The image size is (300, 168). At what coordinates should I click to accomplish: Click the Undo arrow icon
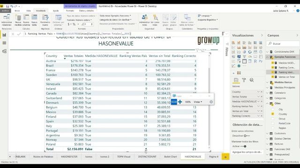pyautogui.click(x=12, y=6)
